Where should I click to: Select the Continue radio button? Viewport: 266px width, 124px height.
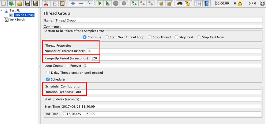tap(84, 37)
